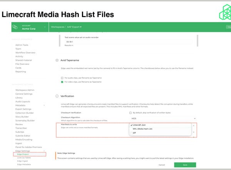The width and height of the screenshot is (231, 170).
Task: Open the Acme Corp account switcher chevron
Action: click(45, 27)
